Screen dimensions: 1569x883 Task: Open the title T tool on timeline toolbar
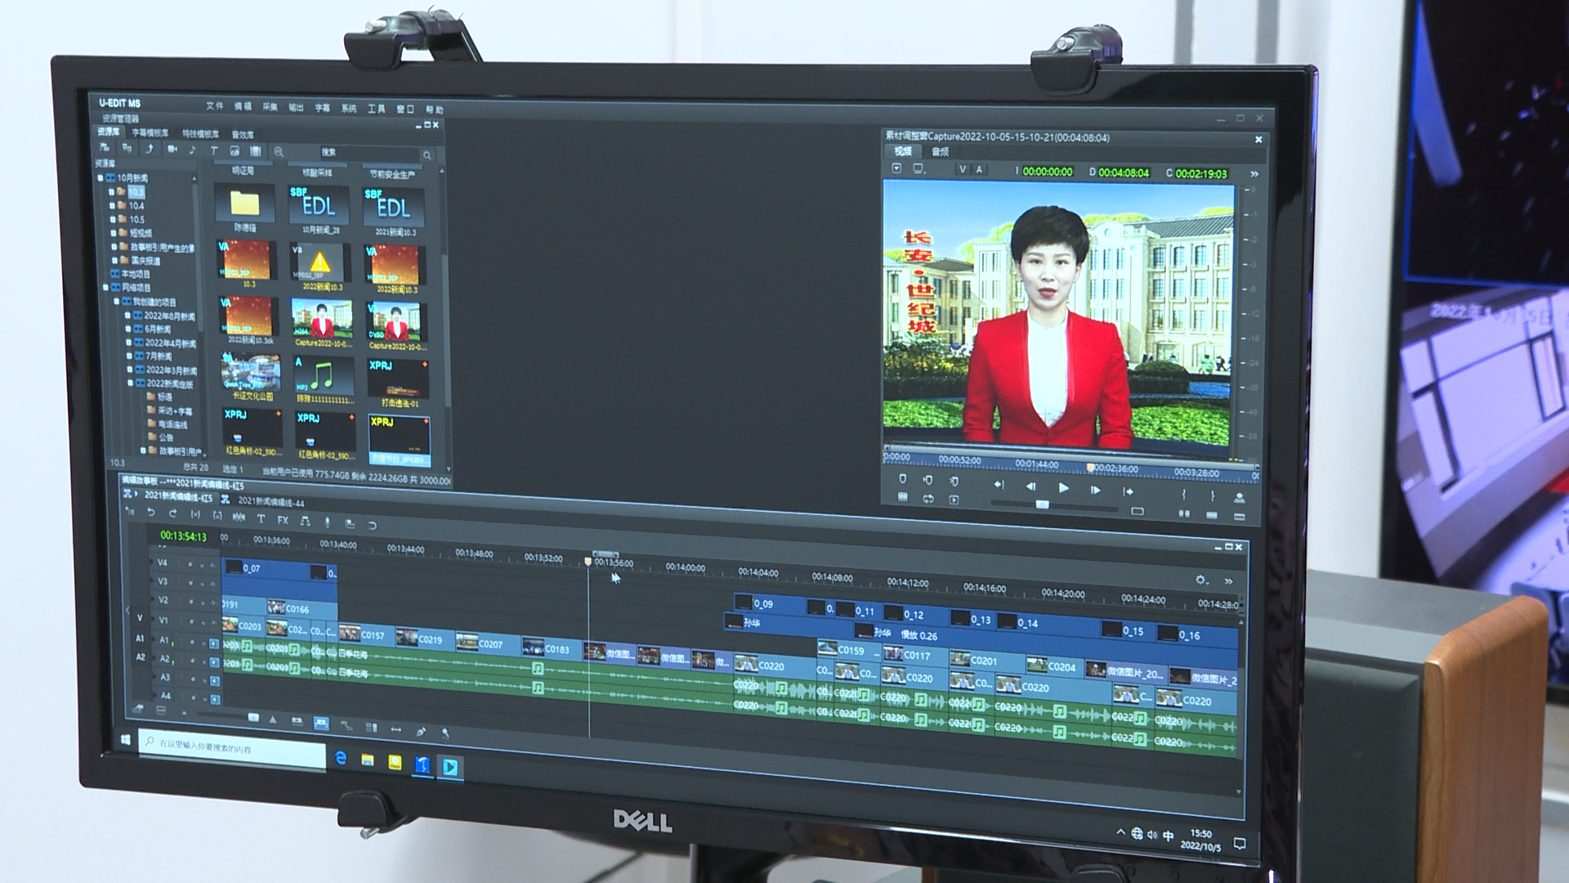tap(261, 518)
